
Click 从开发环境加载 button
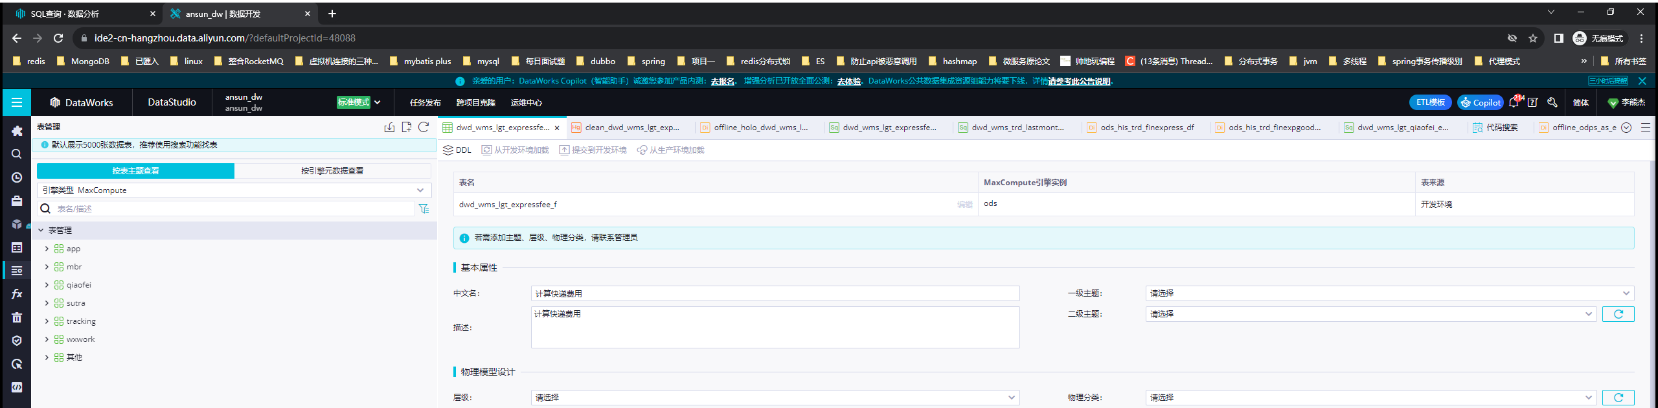[516, 150]
